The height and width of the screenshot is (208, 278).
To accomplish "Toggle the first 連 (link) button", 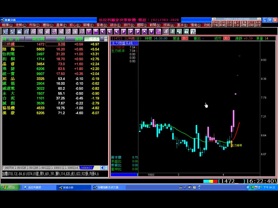I will [166, 32].
